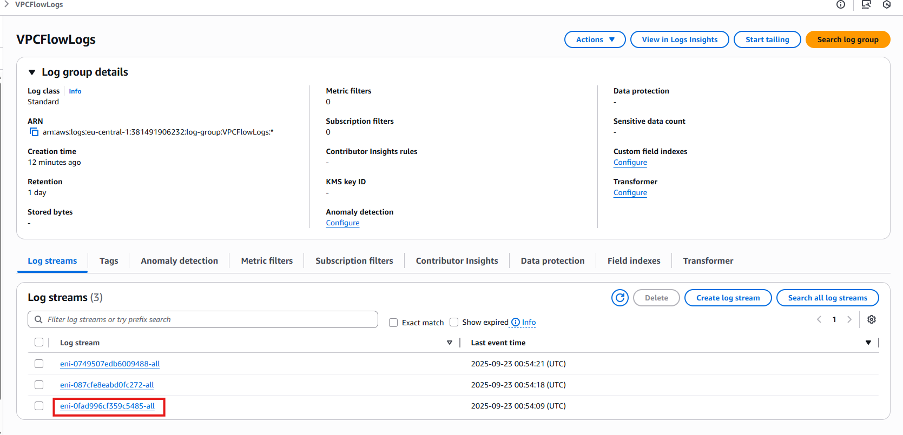Refresh the log streams list
903x435 pixels.
tap(620, 298)
